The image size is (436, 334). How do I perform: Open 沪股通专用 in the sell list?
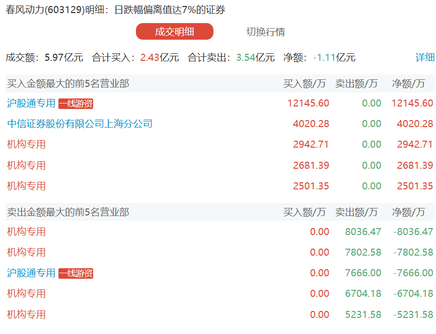(31, 273)
